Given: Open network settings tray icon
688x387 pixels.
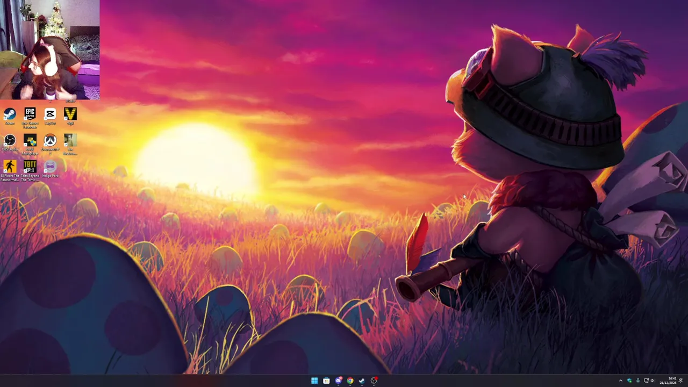Looking at the screenshot, I should 647,381.
